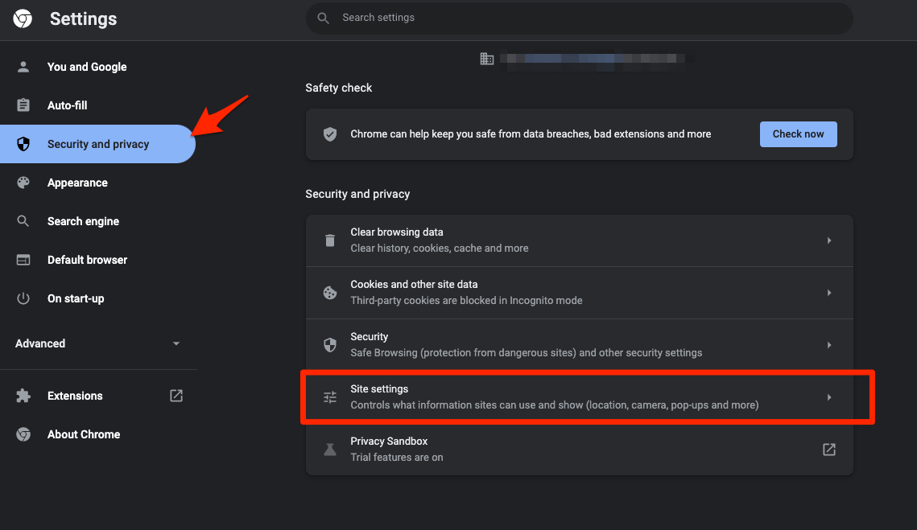The height and width of the screenshot is (530, 917).
Task: Expand the Advanced section arrow
Action: (176, 343)
